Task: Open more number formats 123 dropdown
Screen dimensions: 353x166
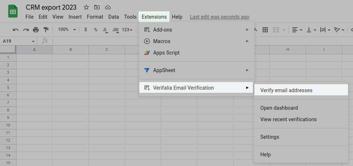Action: click(127, 29)
